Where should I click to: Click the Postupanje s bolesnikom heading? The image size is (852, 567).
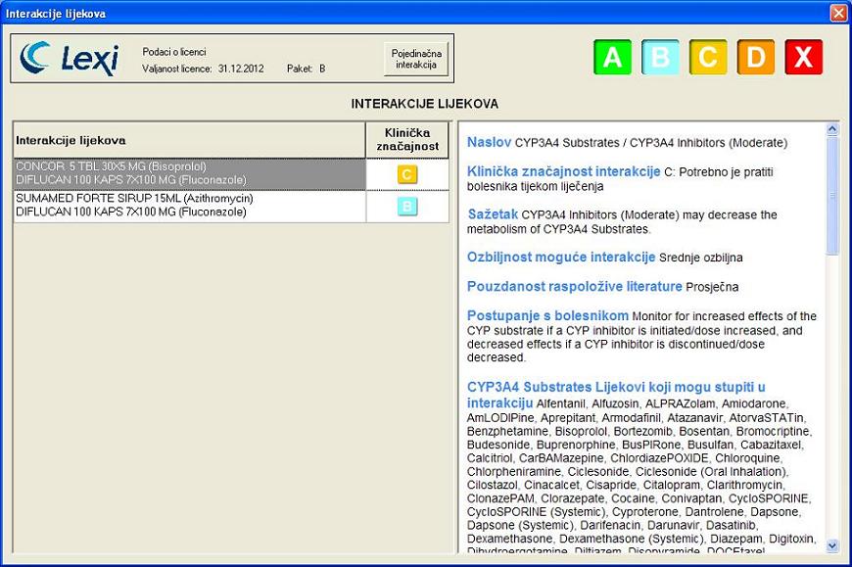click(x=547, y=315)
